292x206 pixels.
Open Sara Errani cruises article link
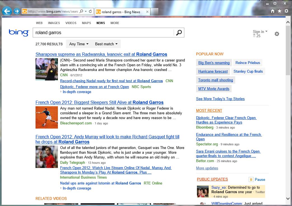pyautogui.click(x=228, y=153)
